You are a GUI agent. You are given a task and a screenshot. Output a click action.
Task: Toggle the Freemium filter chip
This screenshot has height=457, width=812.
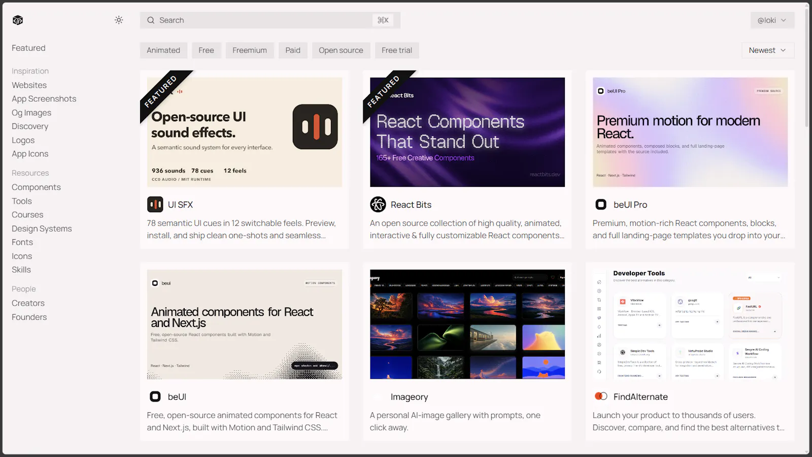[250, 50]
